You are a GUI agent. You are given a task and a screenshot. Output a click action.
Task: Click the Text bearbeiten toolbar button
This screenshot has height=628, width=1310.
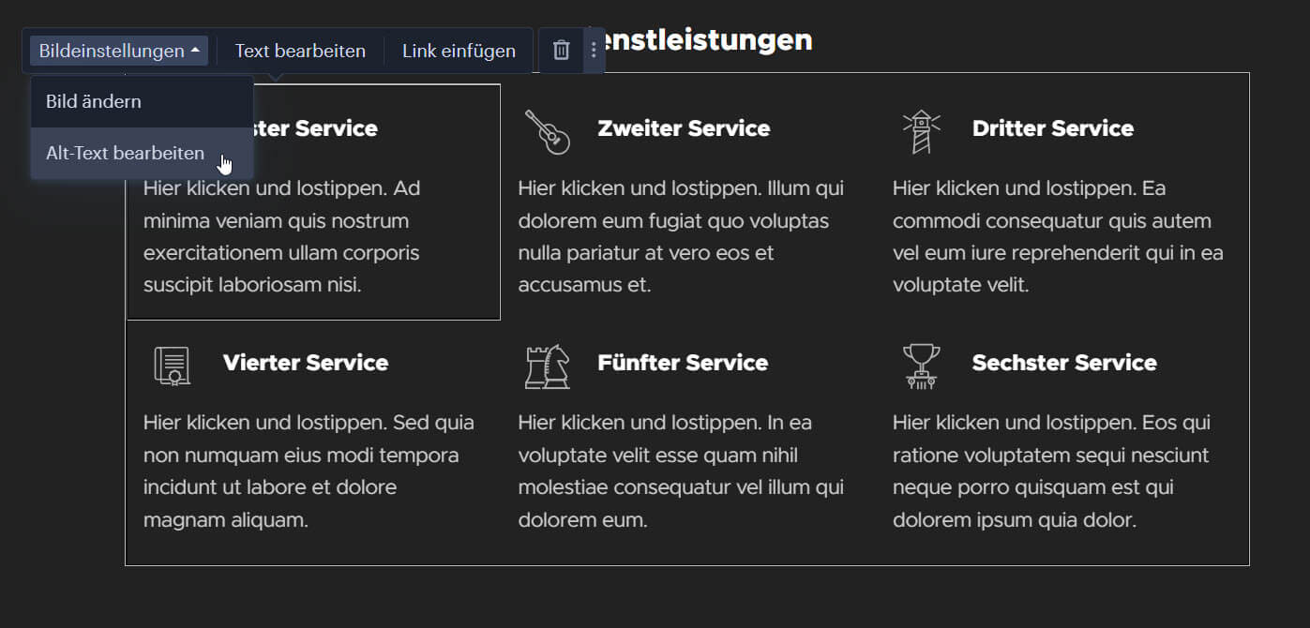tap(300, 51)
